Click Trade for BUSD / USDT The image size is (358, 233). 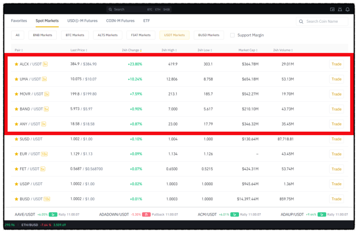pos(336,199)
